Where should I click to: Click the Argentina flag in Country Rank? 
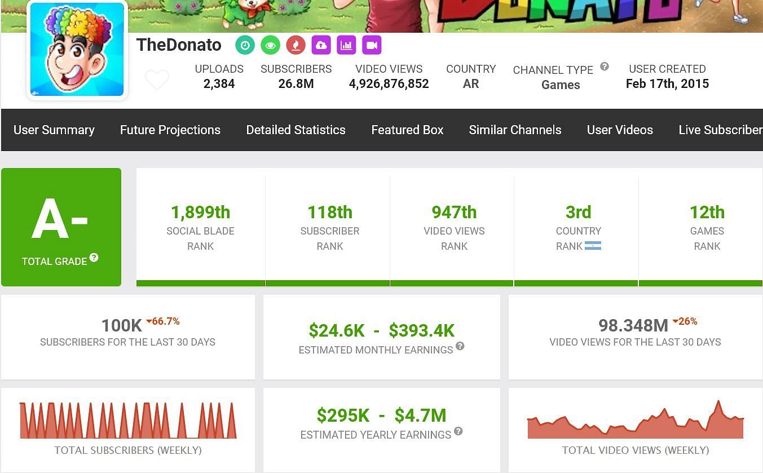593,246
